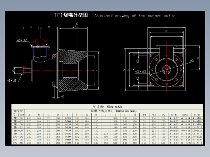Click J value '540' in TP1—150 row

click(106, 140)
